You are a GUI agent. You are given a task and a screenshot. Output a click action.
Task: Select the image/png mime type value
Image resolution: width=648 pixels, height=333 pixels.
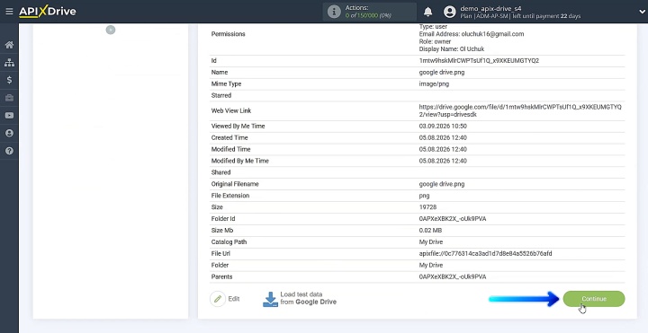tap(434, 83)
